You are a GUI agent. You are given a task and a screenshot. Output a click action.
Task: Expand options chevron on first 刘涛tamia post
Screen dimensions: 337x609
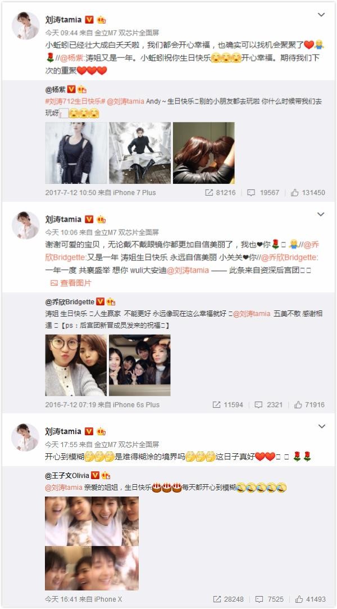[321, 15]
